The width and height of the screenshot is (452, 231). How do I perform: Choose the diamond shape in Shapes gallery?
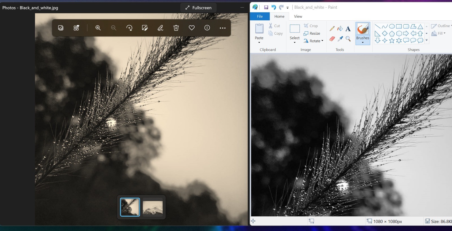385,34
